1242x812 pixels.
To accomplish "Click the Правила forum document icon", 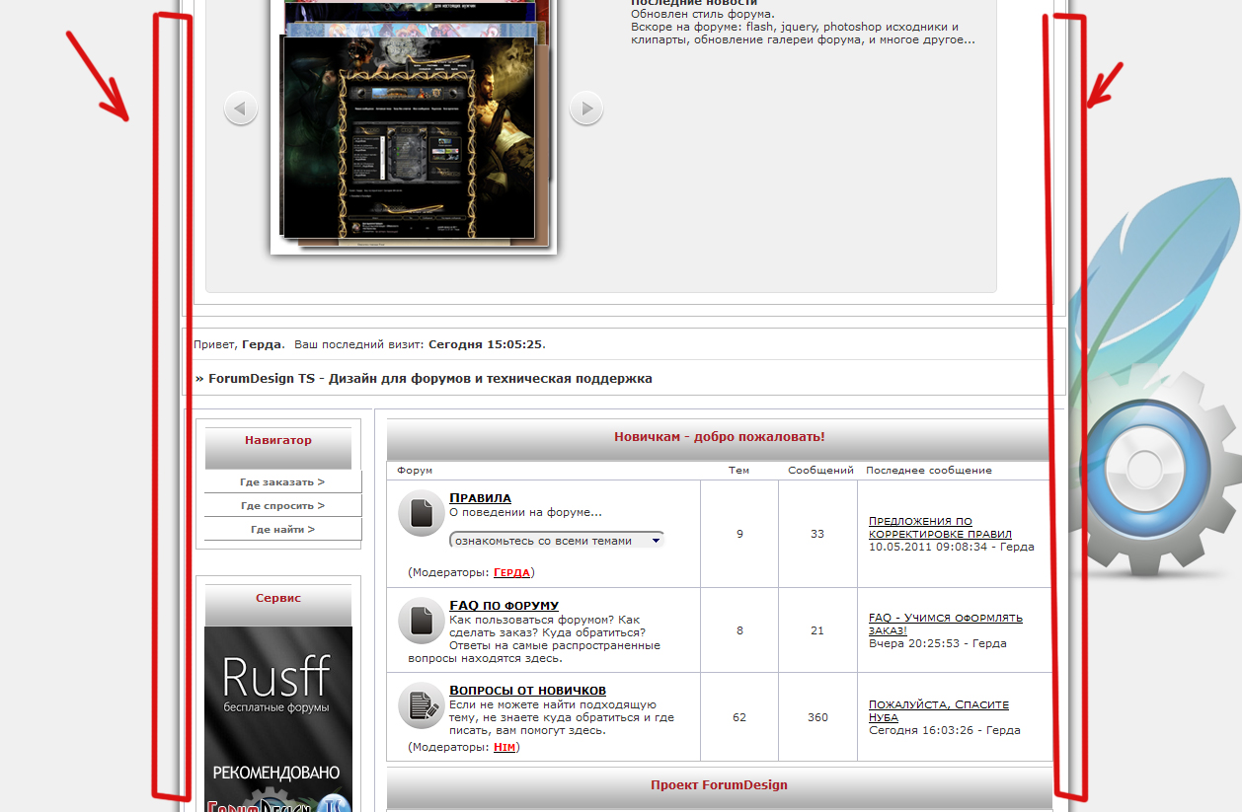I will (x=421, y=513).
